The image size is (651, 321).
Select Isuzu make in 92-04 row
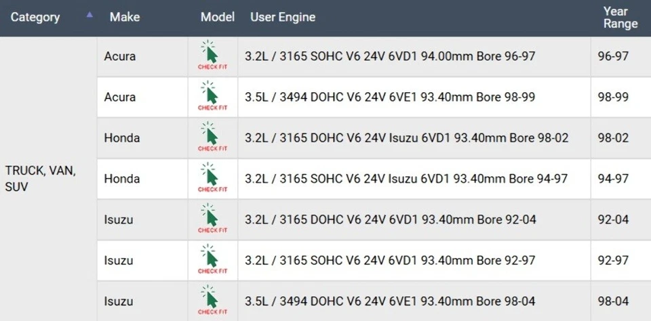point(119,219)
